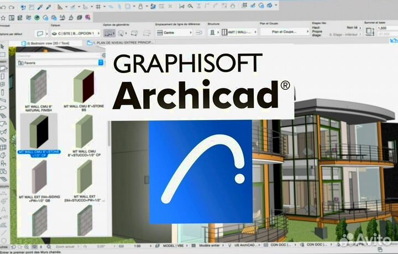This screenshot has height=254, width=398.
Task: Select MT WALL CMU 8" NATURAL FINISH favorite
Action: 39,90
